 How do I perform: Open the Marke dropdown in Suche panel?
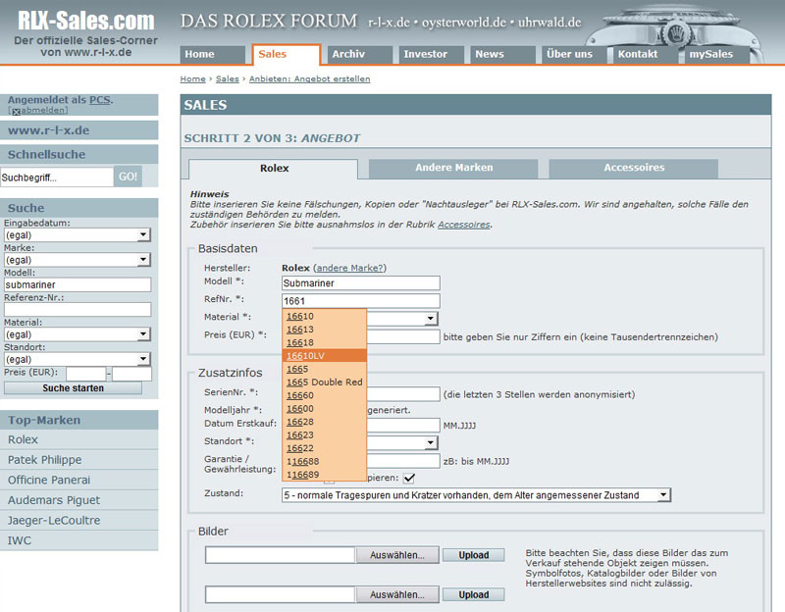(143, 260)
